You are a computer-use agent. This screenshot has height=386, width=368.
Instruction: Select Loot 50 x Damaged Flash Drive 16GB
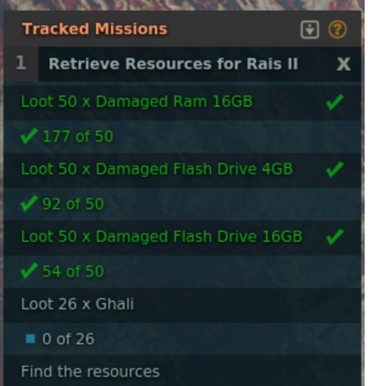point(162,237)
